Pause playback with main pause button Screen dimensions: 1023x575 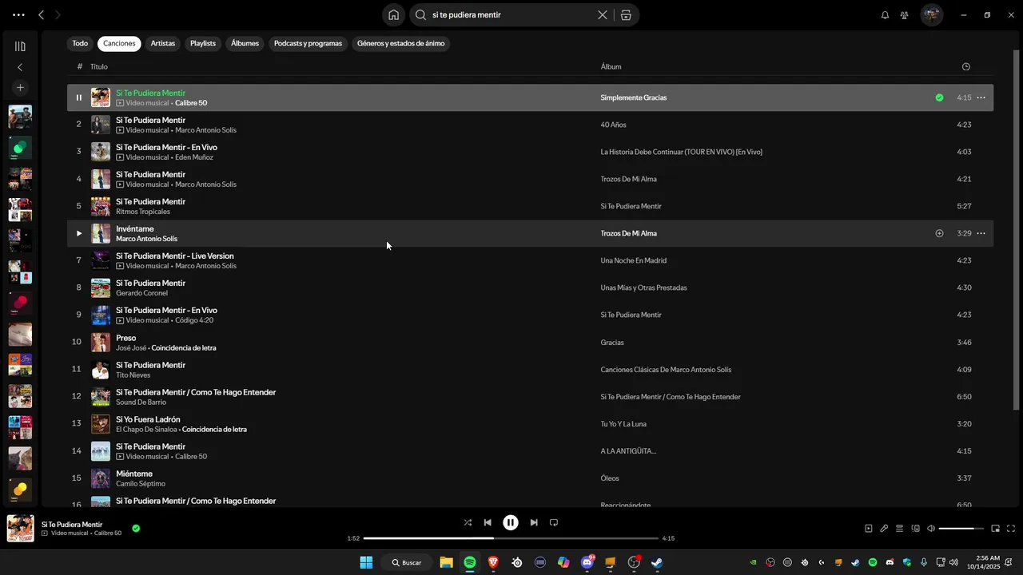pyautogui.click(x=511, y=522)
